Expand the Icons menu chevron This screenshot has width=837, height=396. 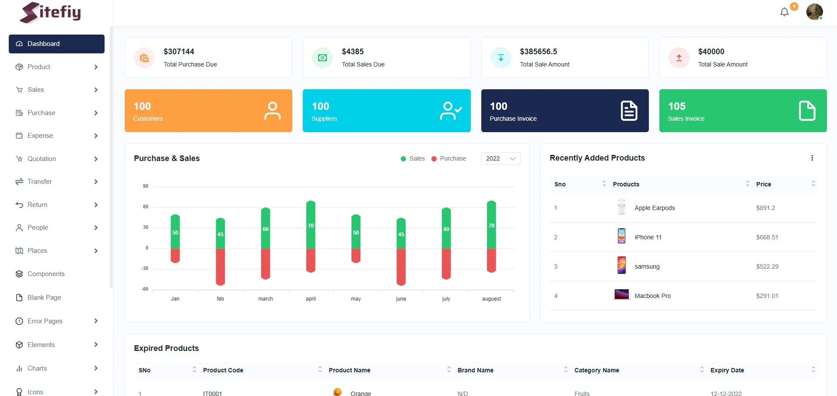(96, 392)
